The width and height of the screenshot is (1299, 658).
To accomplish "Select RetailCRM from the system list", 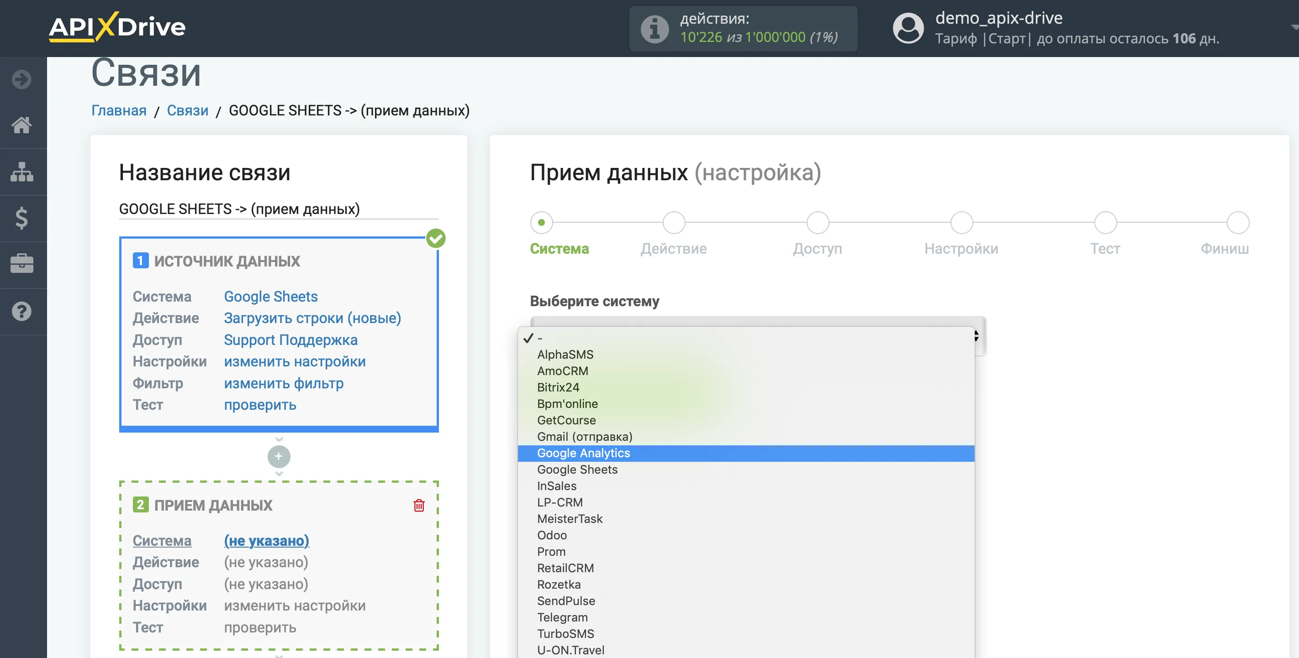I will point(746,568).
